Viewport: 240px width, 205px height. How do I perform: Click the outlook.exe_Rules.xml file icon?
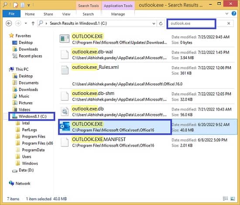(65, 70)
